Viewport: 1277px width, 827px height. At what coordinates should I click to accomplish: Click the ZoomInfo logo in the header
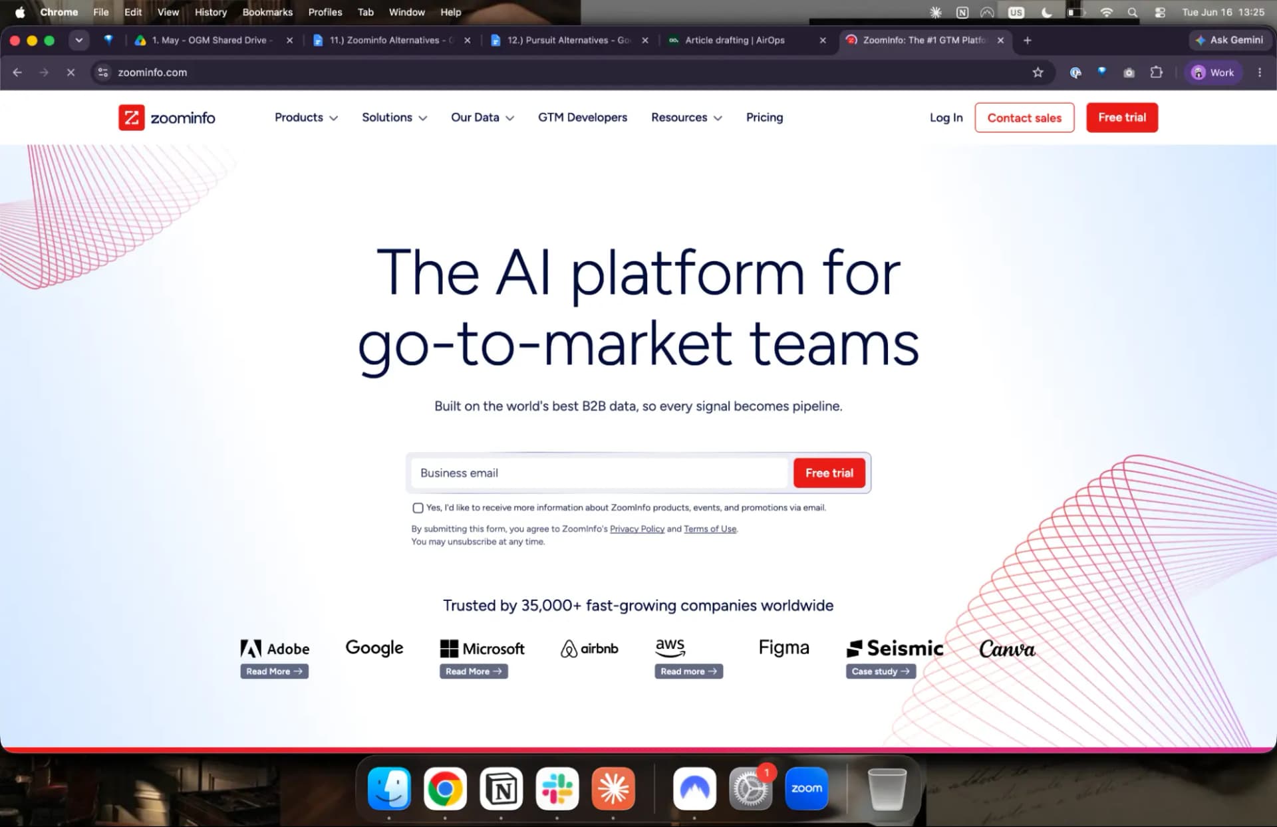(167, 118)
